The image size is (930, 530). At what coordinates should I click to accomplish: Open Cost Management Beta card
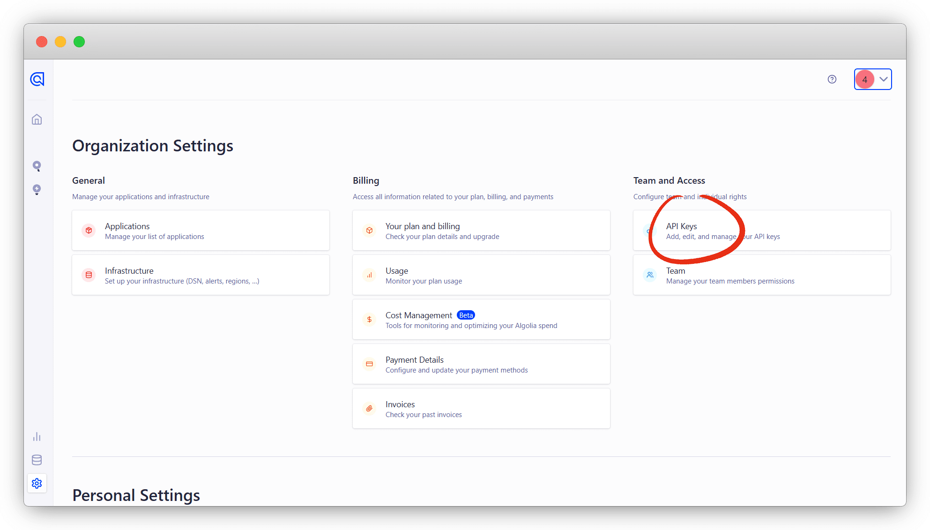(x=481, y=320)
